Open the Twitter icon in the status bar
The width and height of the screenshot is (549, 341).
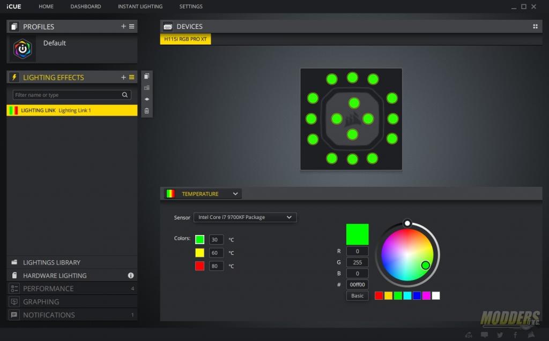point(500,335)
